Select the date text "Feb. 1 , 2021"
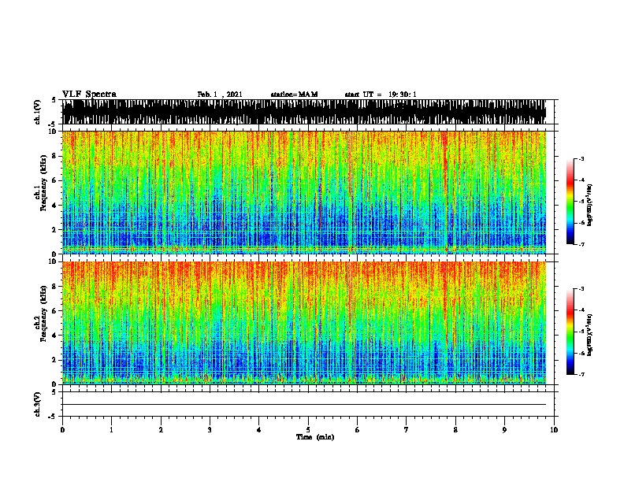 click(x=220, y=95)
